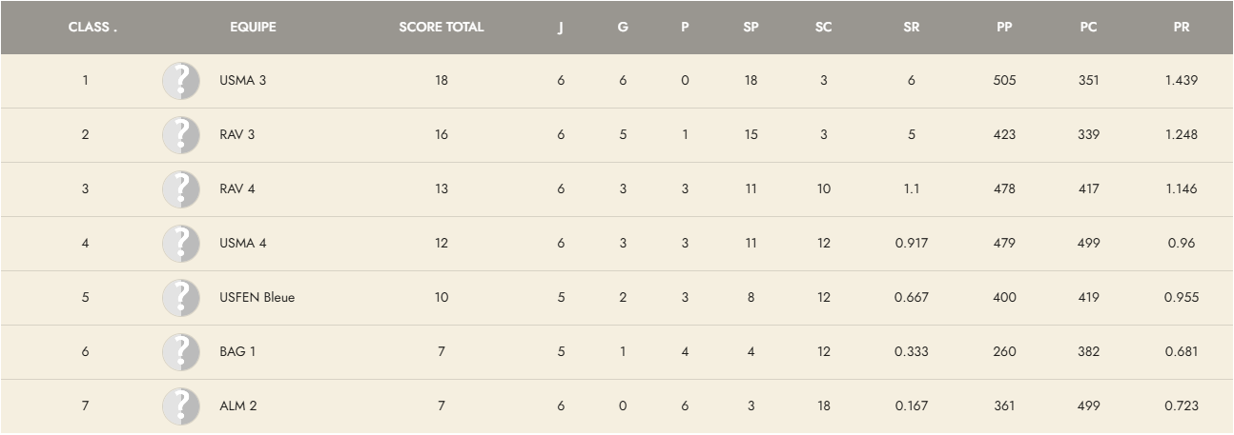Click the BAG 1 team name
The image size is (1234, 435).
237,352
